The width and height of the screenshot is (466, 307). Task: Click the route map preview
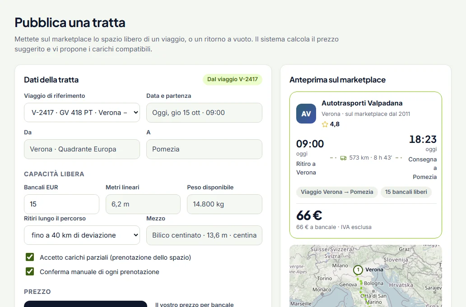366,276
